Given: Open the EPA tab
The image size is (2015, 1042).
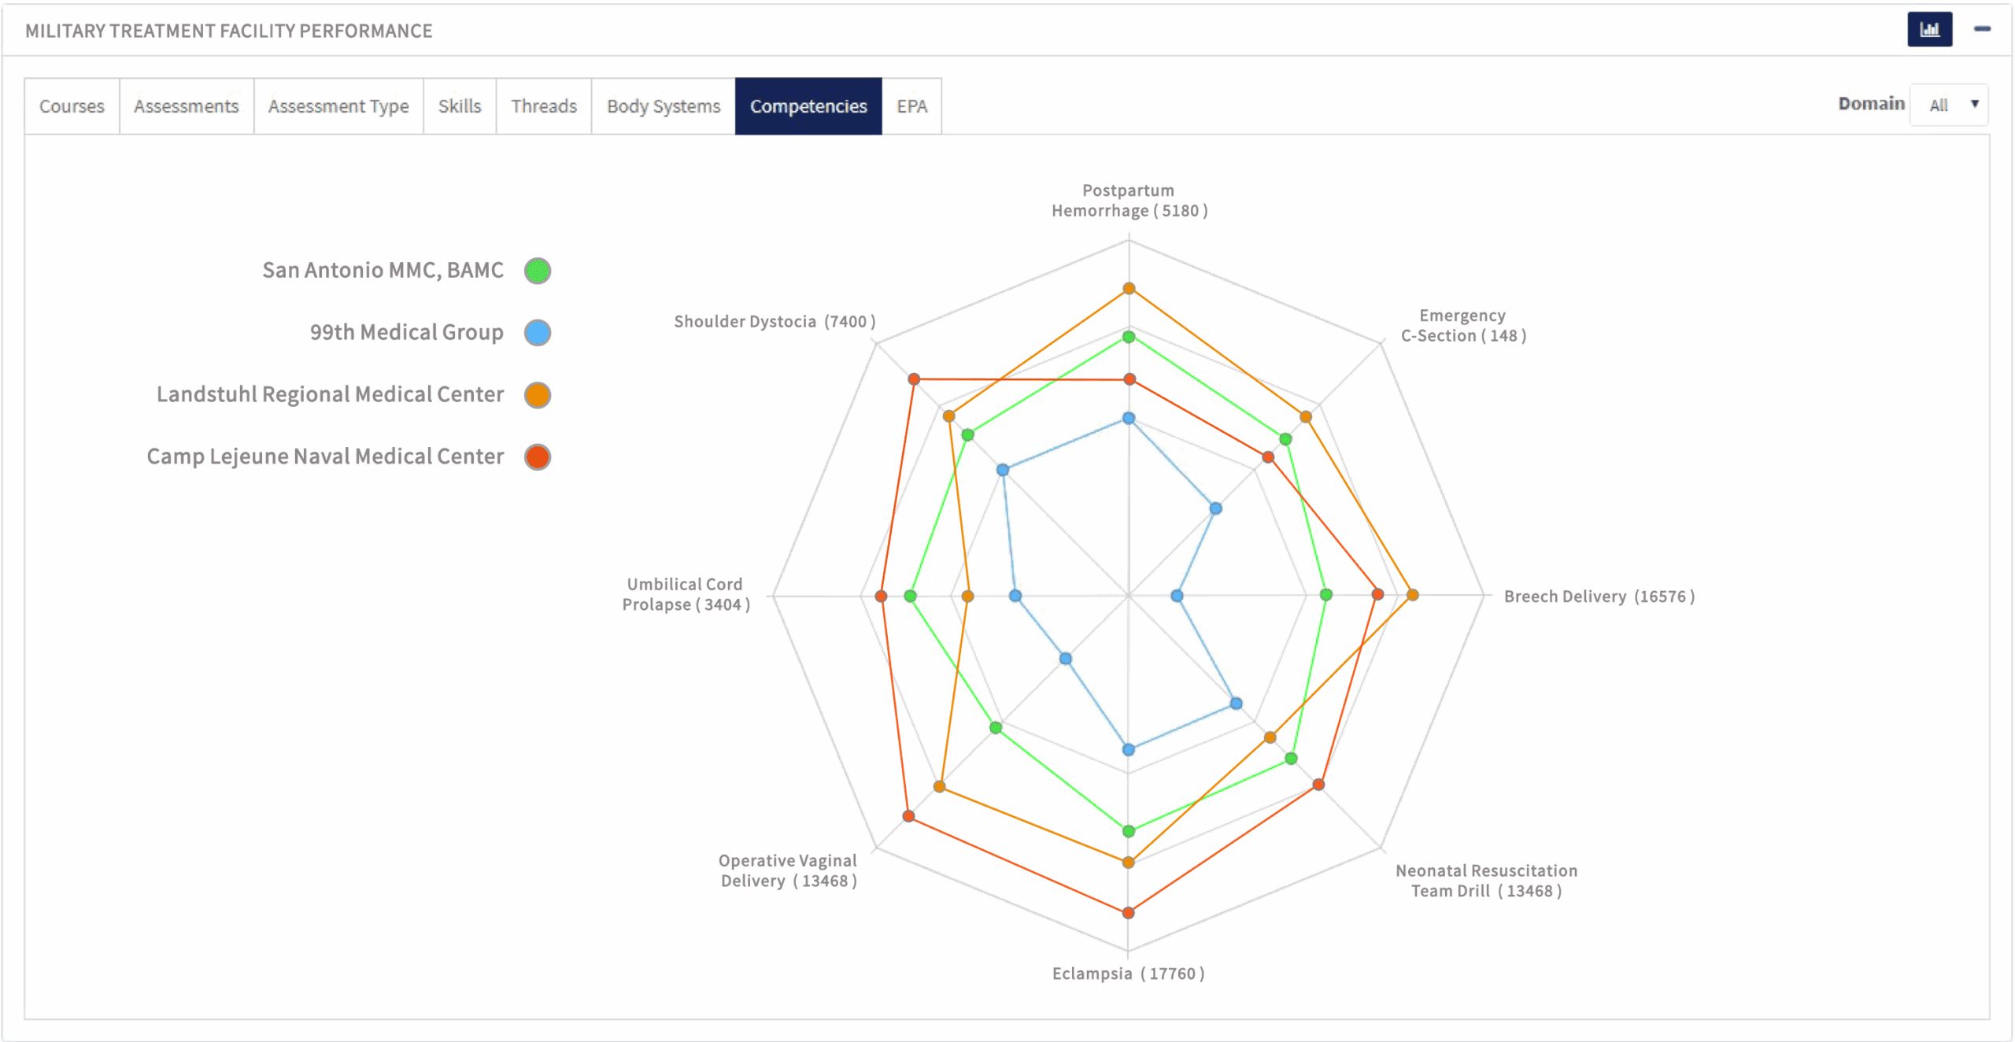Looking at the screenshot, I should pyautogui.click(x=911, y=106).
